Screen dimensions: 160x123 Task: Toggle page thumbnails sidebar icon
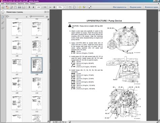3,17
